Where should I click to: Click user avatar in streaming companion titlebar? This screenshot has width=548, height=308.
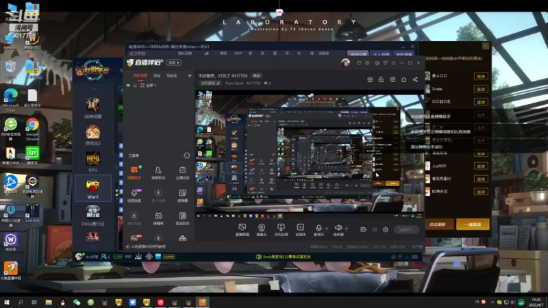click(346, 63)
